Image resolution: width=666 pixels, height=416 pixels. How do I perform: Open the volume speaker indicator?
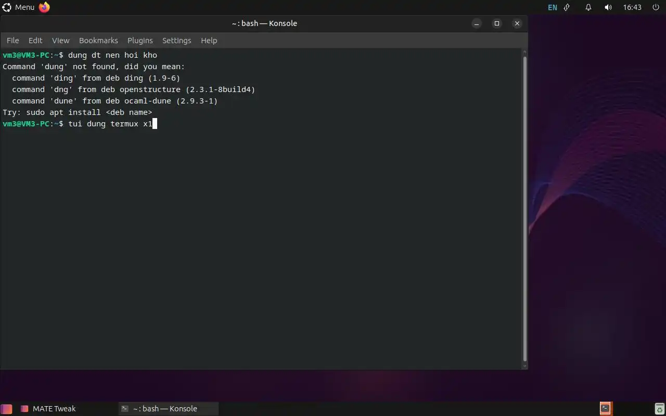point(608,7)
